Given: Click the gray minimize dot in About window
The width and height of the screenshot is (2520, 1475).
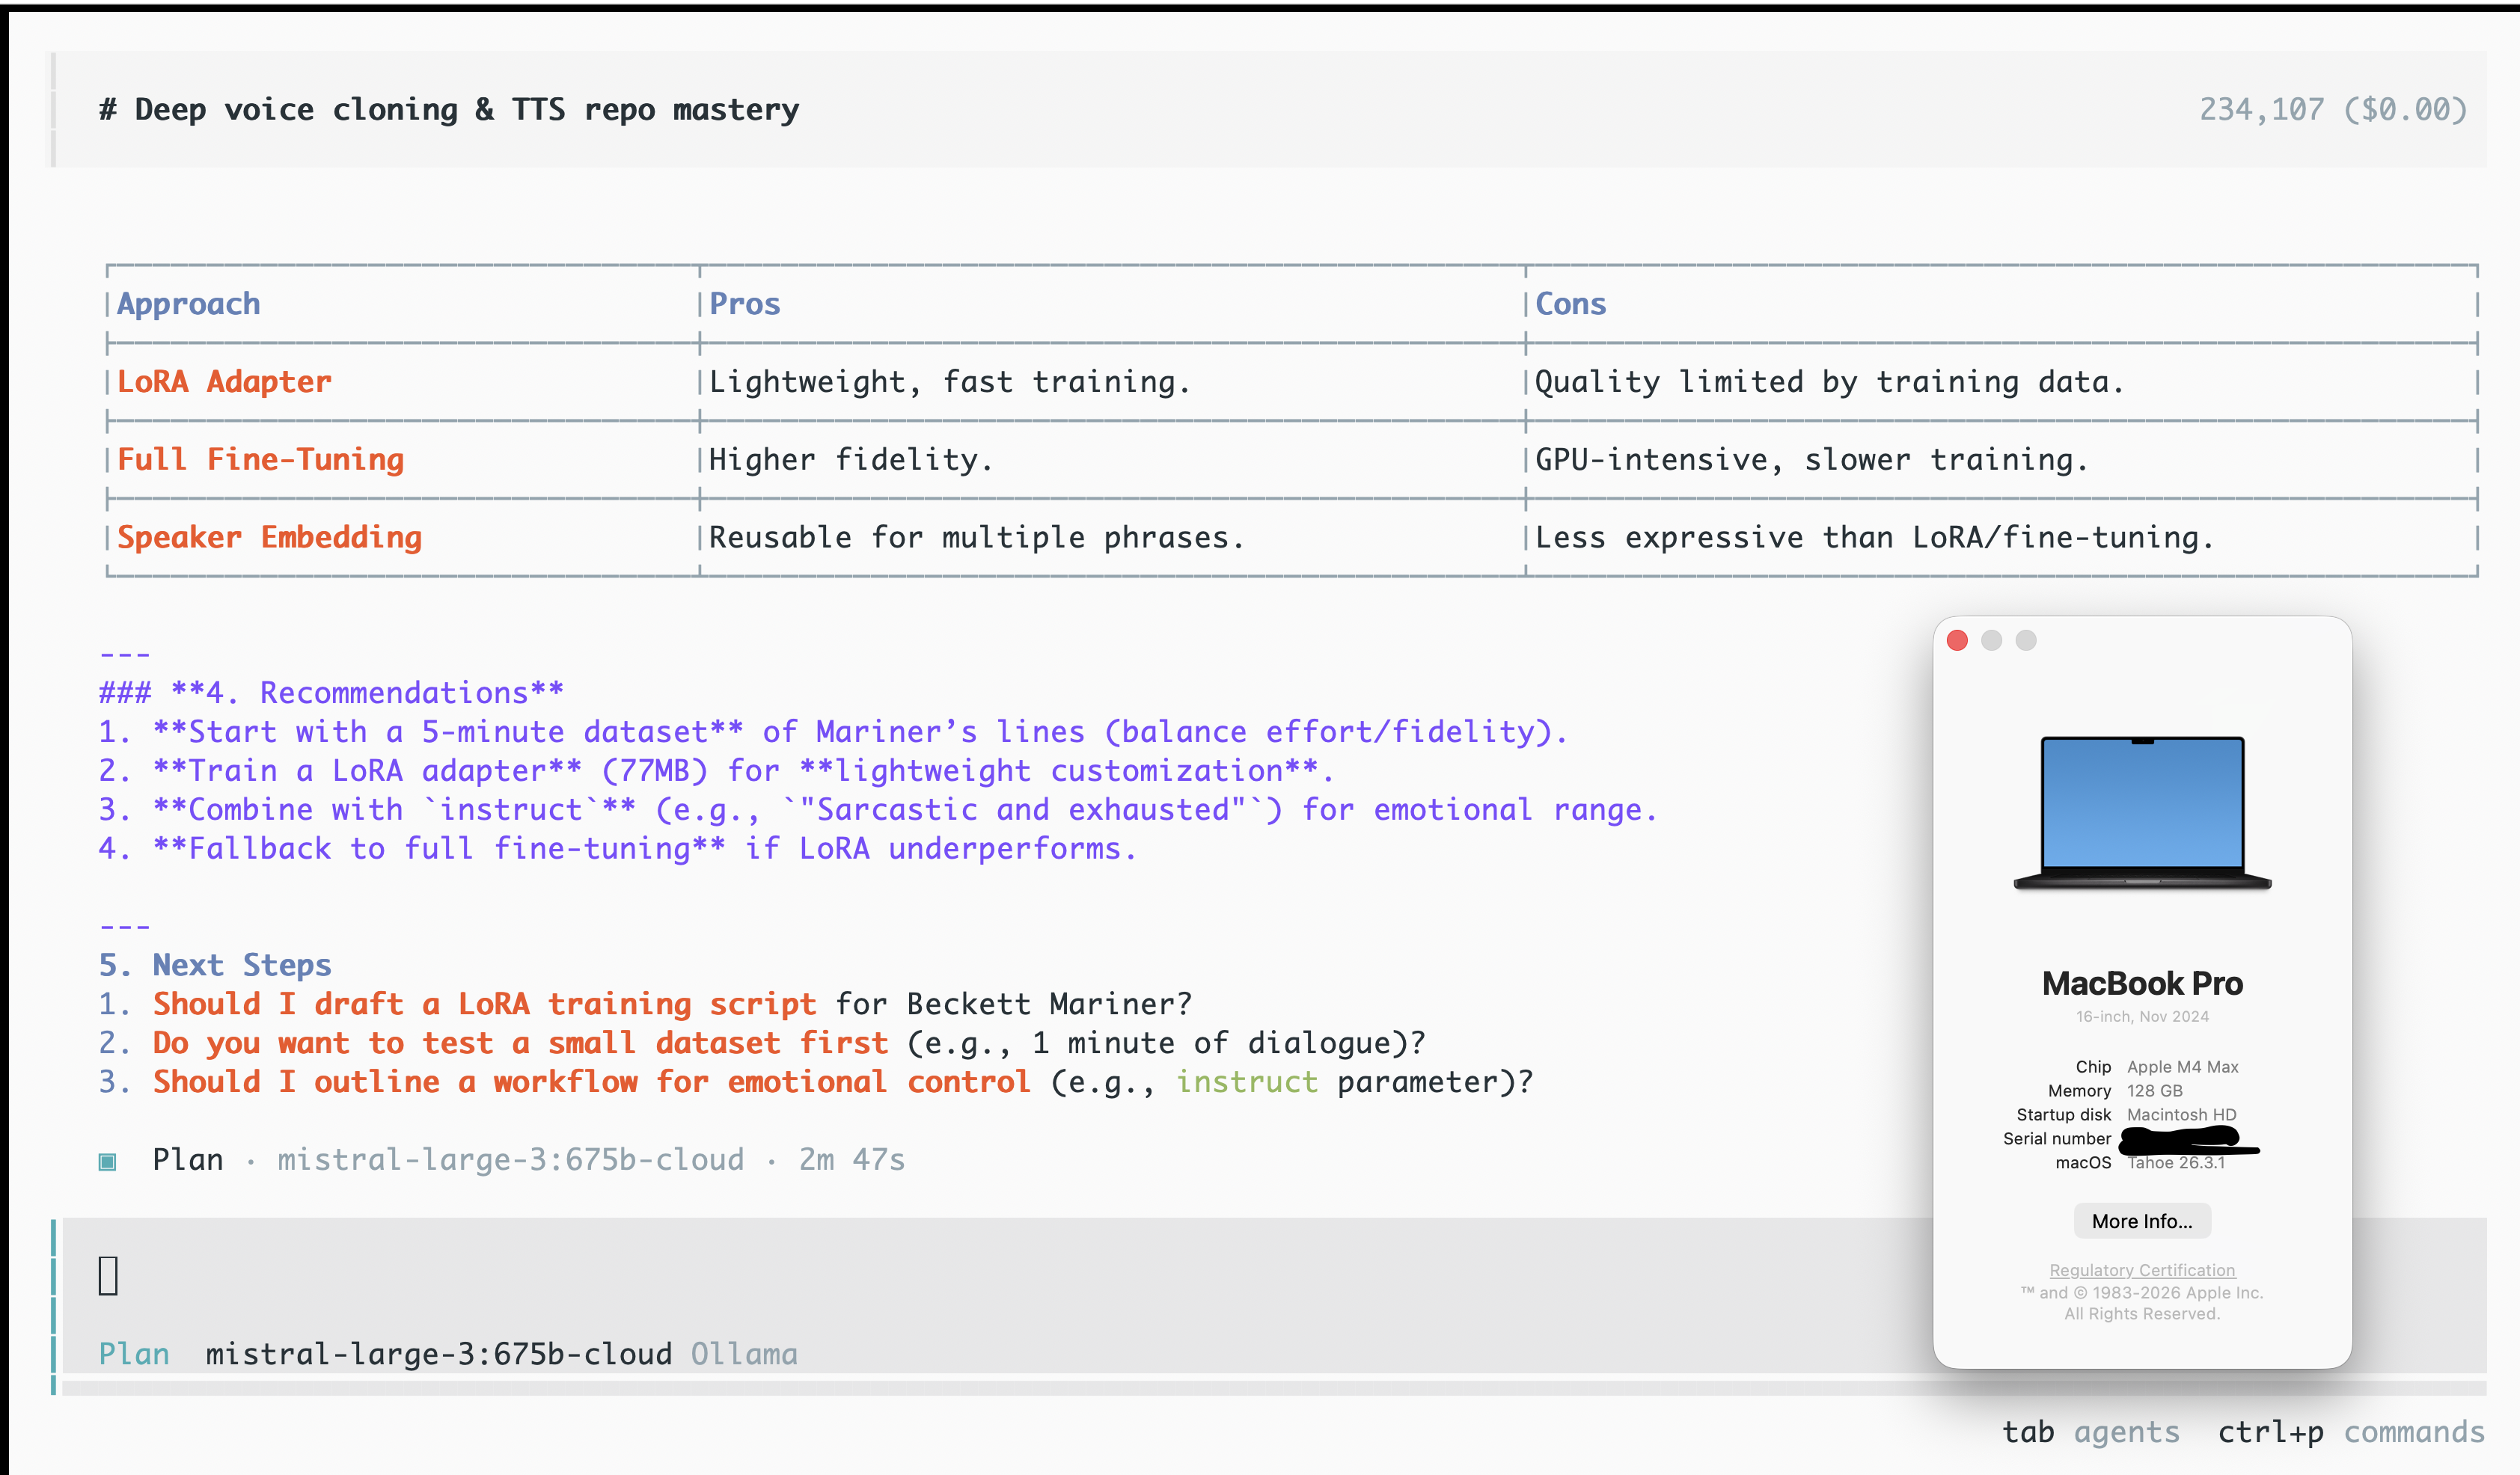Looking at the screenshot, I should 1991,640.
